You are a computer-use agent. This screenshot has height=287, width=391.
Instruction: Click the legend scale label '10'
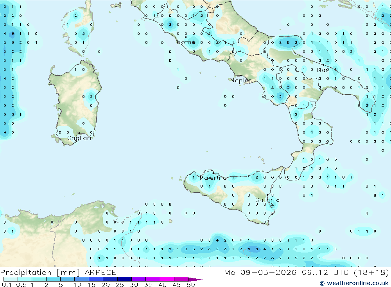click(77, 285)
